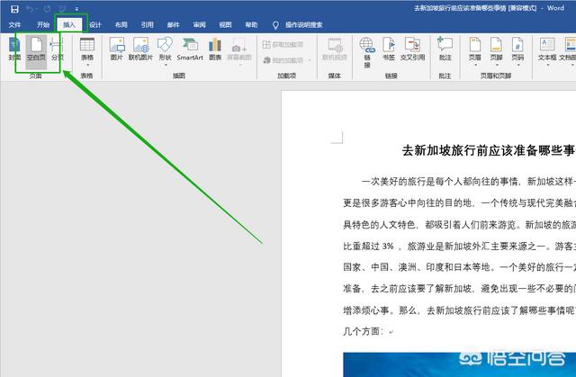Click the line starting 国家、中国、澳洲
576x377 pixels.
coord(459,267)
